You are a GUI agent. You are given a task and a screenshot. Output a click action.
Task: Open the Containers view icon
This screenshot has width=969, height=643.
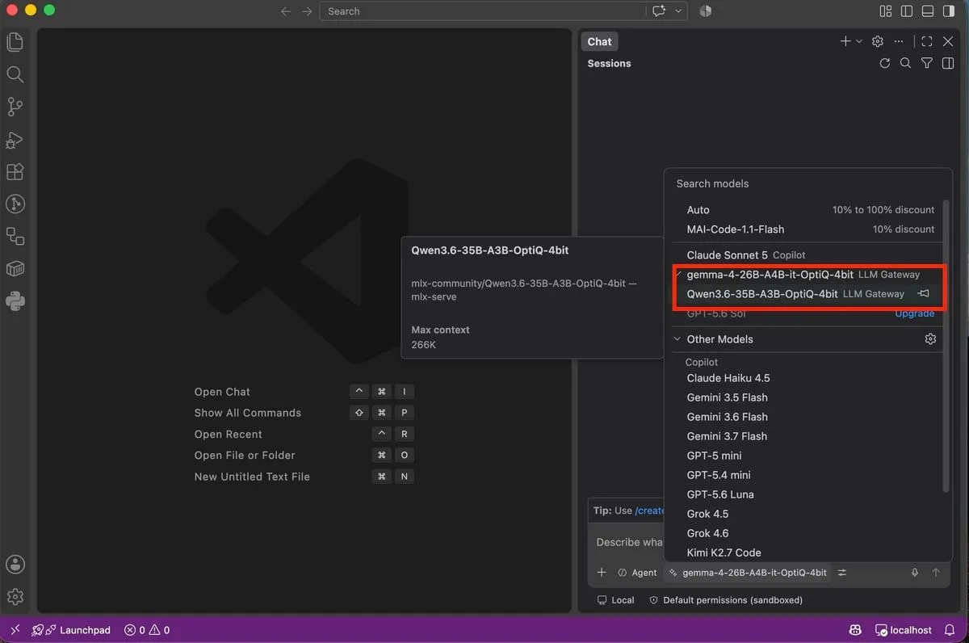(15, 268)
